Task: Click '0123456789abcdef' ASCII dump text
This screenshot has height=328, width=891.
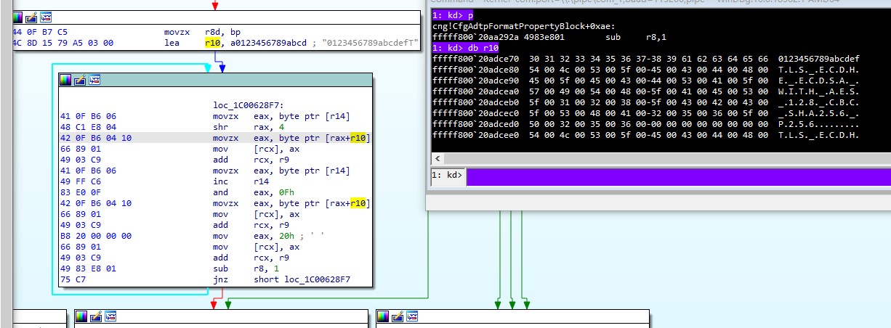Action: [818, 58]
